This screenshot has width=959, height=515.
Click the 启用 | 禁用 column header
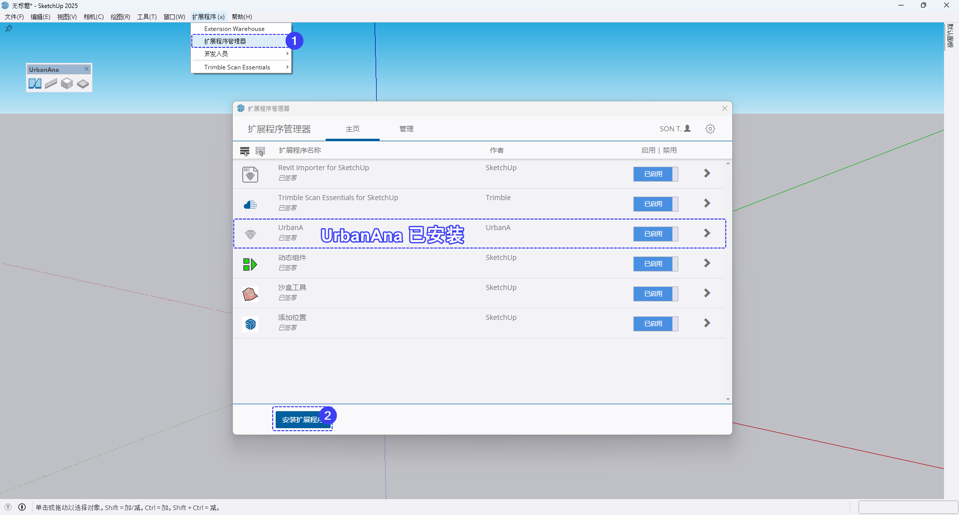point(659,150)
